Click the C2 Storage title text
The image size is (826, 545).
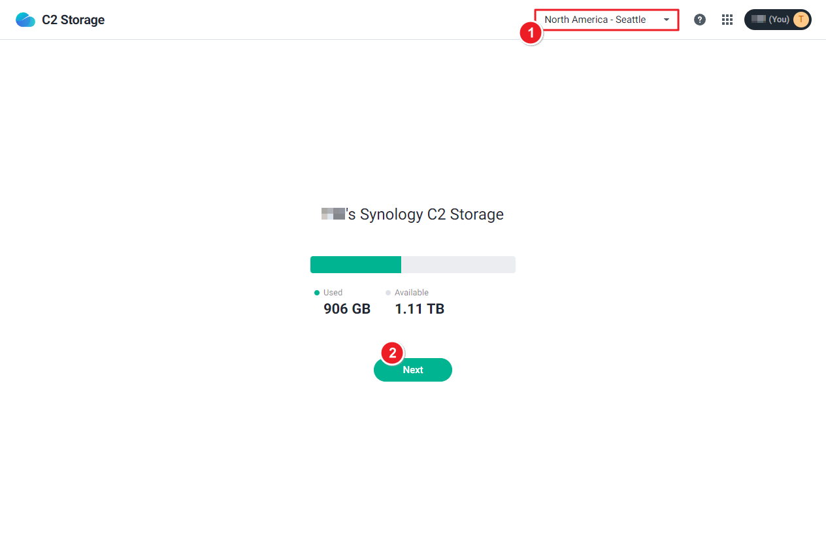(73, 20)
